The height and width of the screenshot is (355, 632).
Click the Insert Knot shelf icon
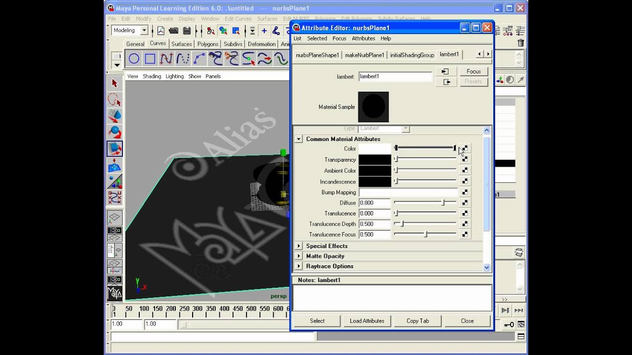tap(248, 59)
